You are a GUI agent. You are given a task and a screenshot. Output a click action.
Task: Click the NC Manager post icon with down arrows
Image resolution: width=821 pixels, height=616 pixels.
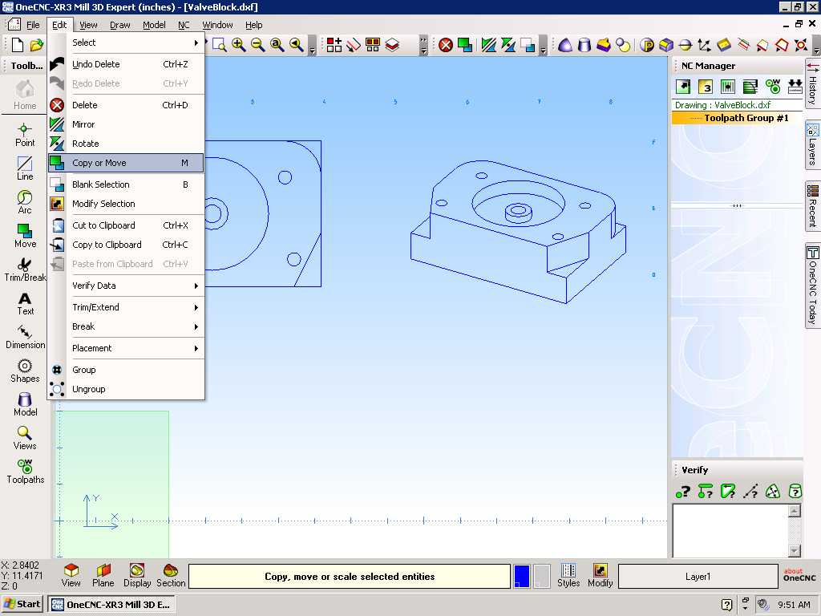coord(795,87)
